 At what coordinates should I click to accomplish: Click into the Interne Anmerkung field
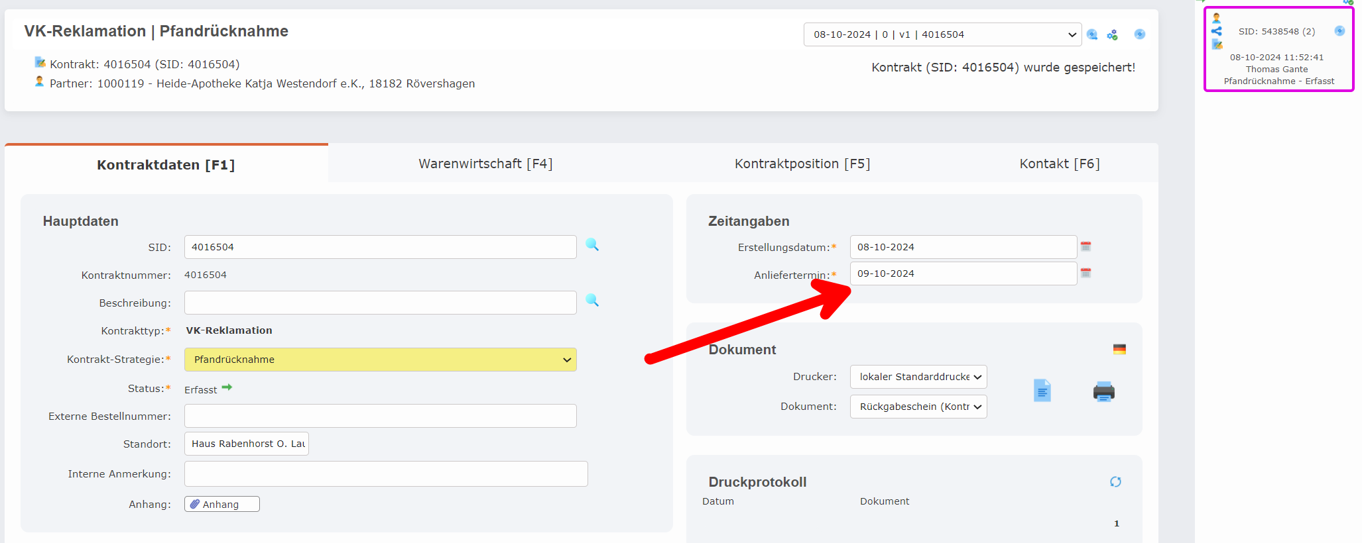tap(385, 474)
